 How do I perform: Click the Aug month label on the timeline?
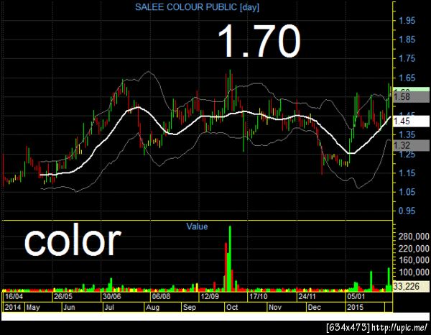point(152,307)
